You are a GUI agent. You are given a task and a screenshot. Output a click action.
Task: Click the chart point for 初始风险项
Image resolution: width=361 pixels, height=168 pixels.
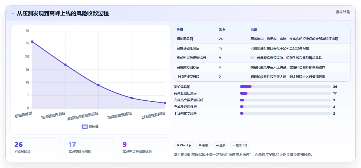pyautogui.click(x=32, y=42)
